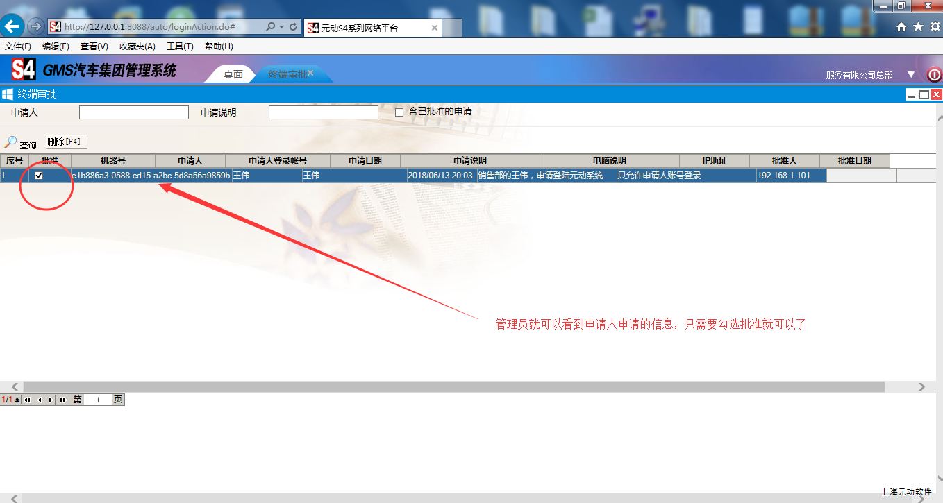Switch to the 桌面 tab

[x=233, y=74]
